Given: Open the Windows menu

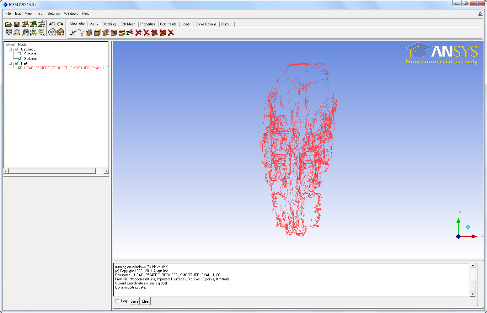Looking at the screenshot, I should pos(71,13).
